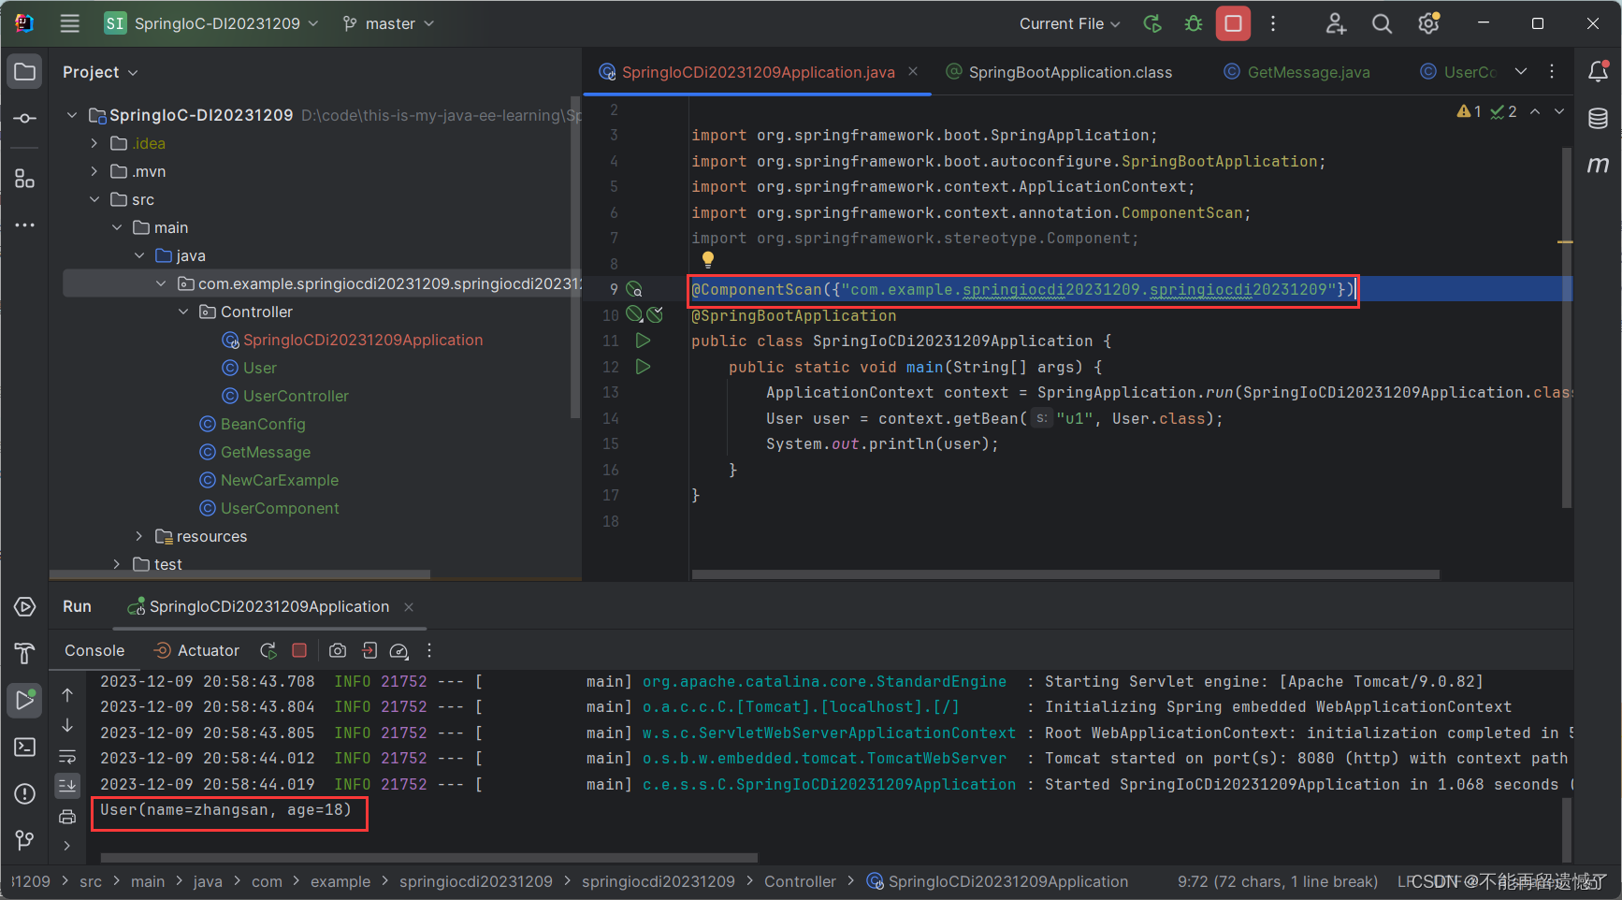The image size is (1622, 900).
Task: Expand the test folder
Action: point(116,564)
